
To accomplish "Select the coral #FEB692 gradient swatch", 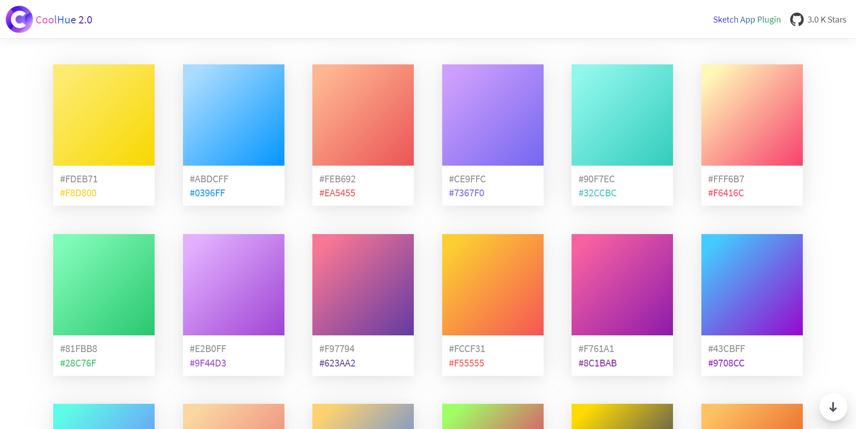I will (x=363, y=115).
